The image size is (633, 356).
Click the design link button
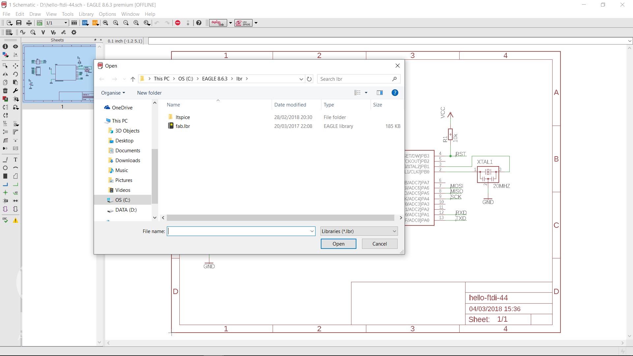(x=218, y=23)
